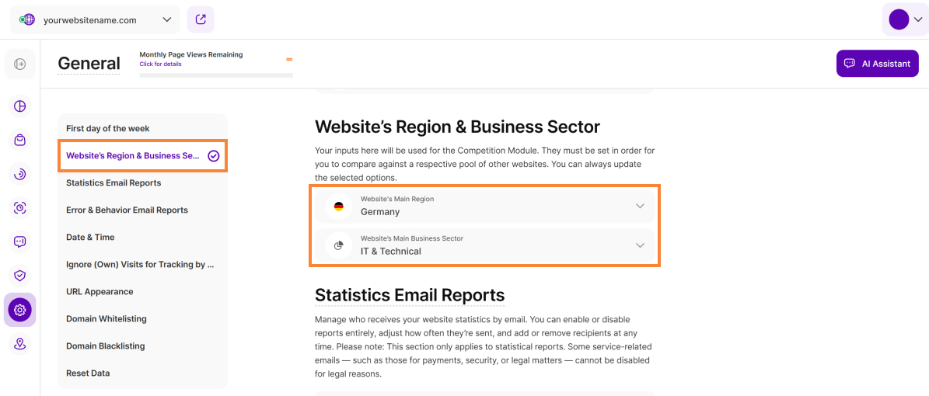Open the eye scan sidebar icon
The height and width of the screenshot is (396, 929).
pos(20,207)
